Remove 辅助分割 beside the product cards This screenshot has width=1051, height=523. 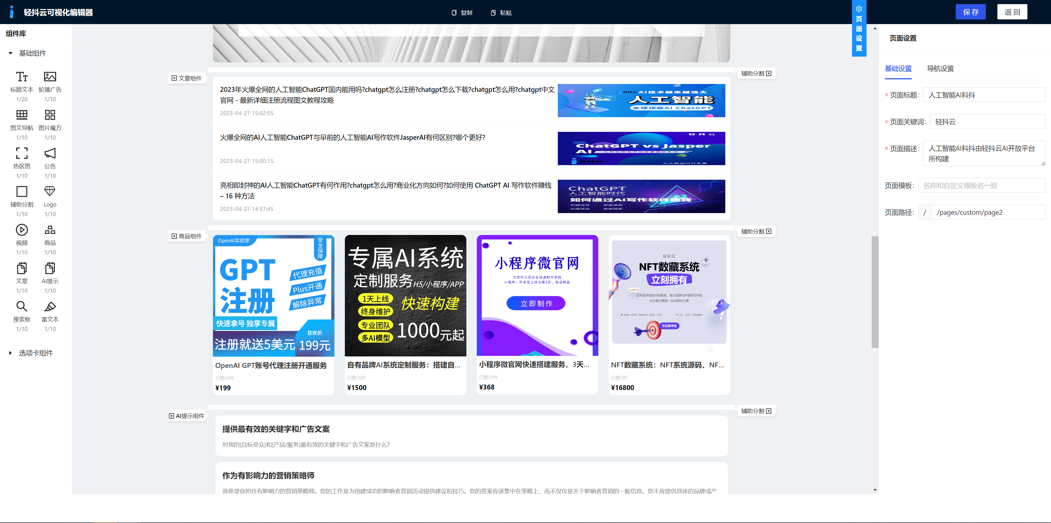pyautogui.click(x=769, y=231)
